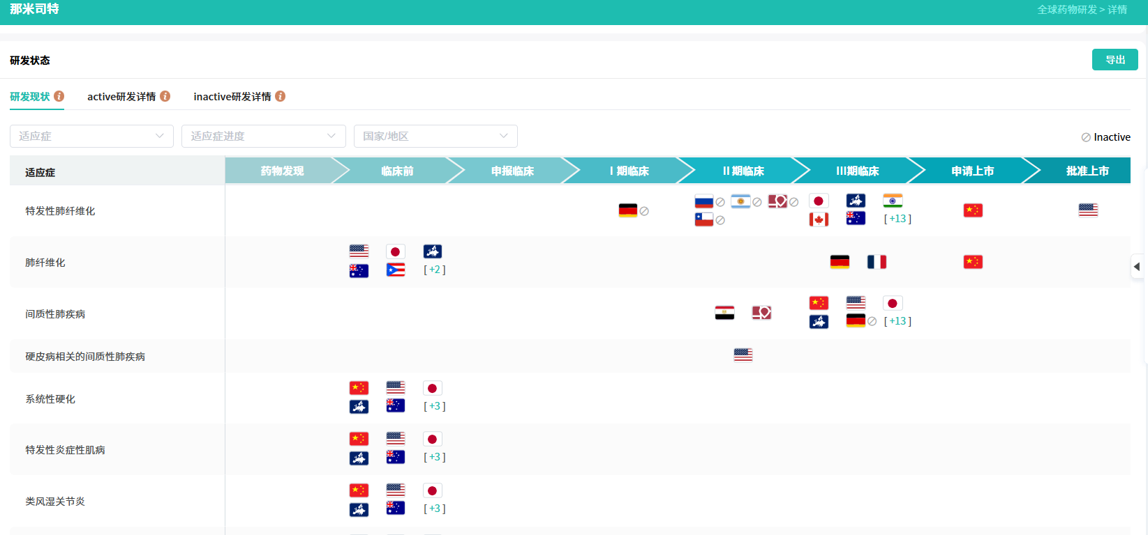
Task: Click map-pin region icon in 特发性肺纤维化 row
Action: pos(777,201)
